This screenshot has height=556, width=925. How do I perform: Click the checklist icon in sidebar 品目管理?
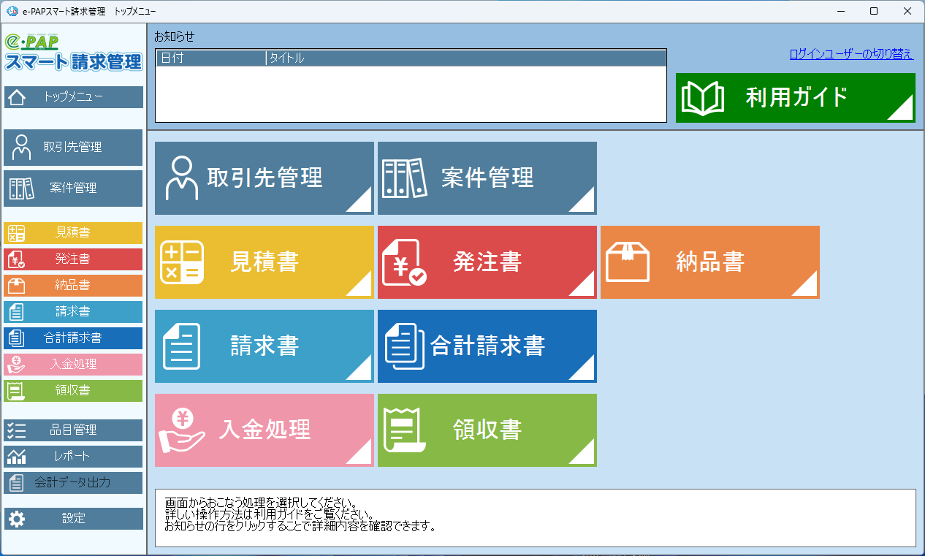[x=16, y=430]
